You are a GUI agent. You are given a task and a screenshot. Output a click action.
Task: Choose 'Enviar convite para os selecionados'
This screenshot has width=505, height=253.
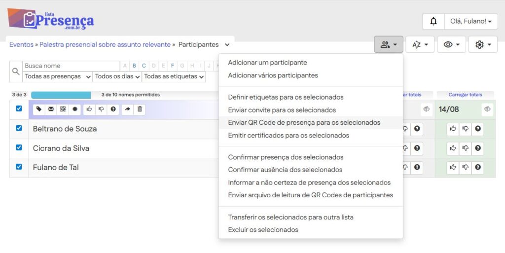(311, 110)
